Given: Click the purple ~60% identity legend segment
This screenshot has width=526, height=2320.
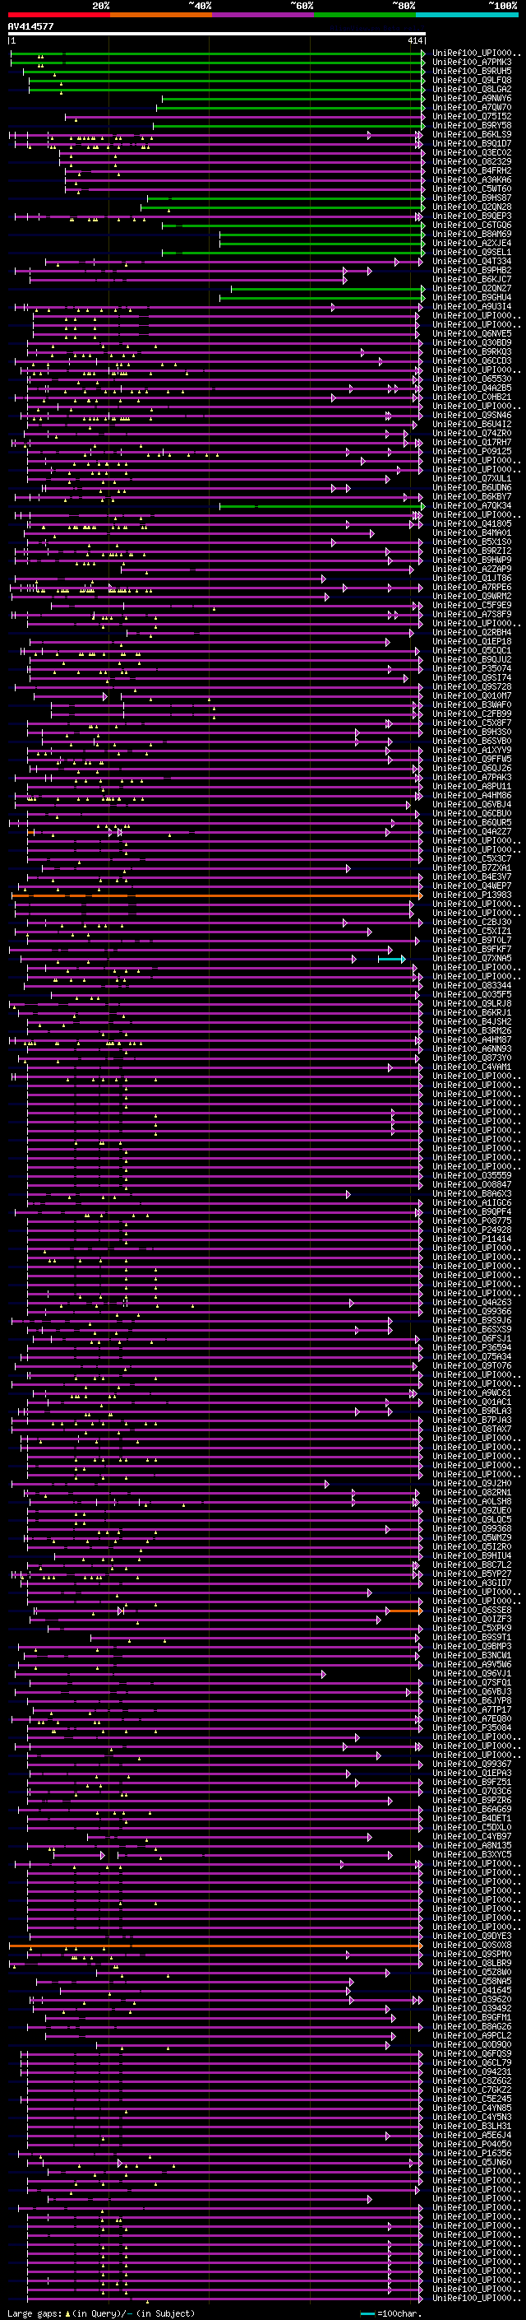Looking at the screenshot, I should [x=262, y=15].
